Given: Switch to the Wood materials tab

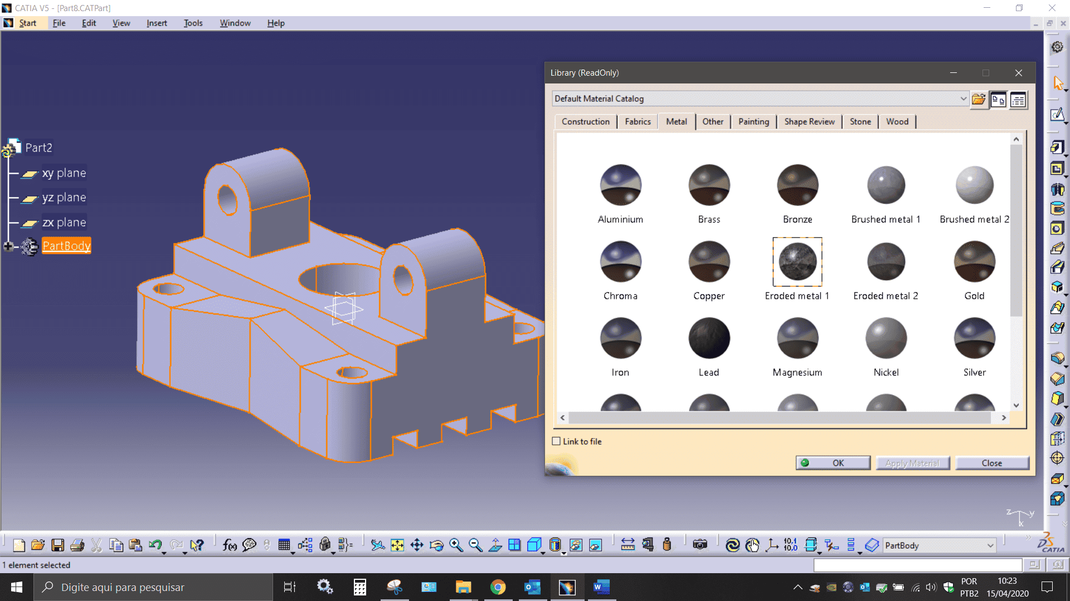Looking at the screenshot, I should (x=897, y=121).
